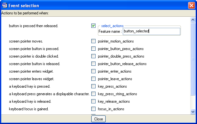Click 'a keyboard press generates a displayable character.'
Screen dimensions: 197x124
click(49, 94)
